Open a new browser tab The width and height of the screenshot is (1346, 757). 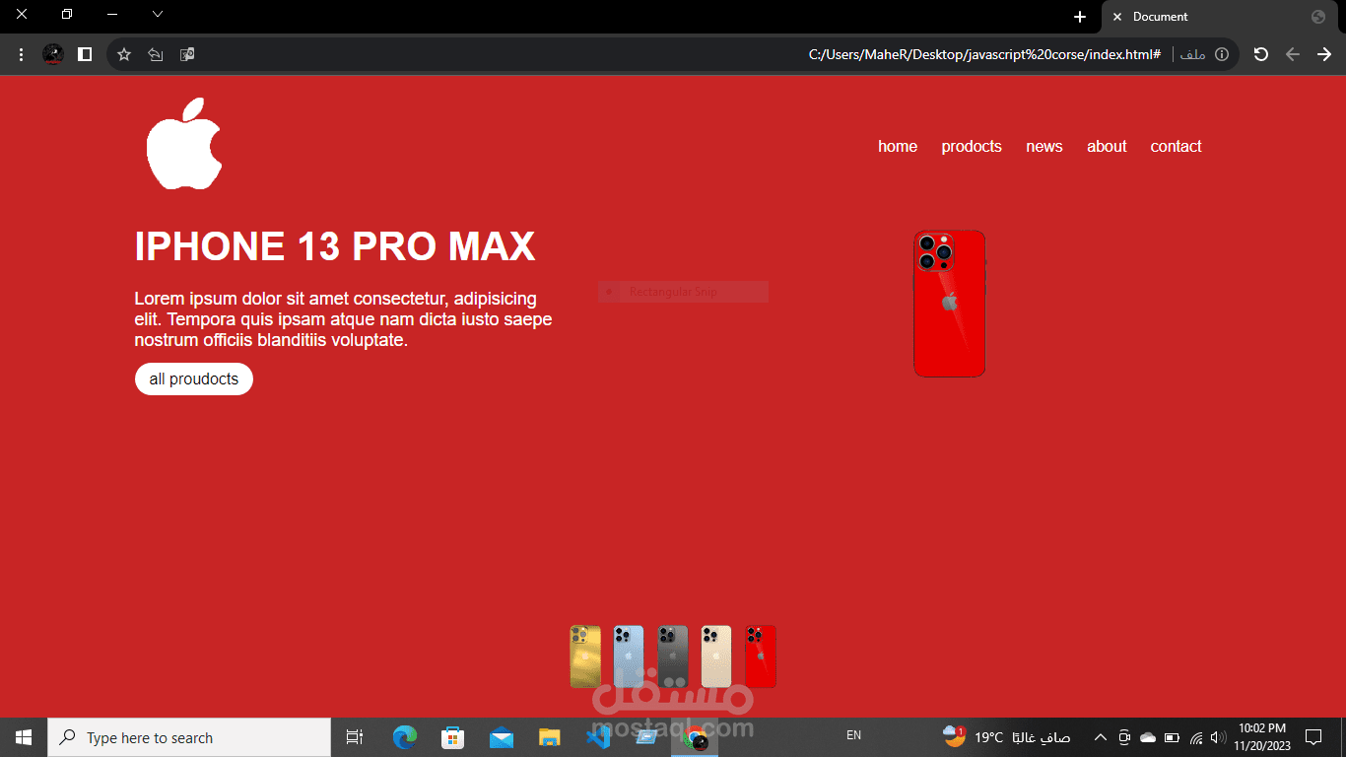[x=1080, y=17]
